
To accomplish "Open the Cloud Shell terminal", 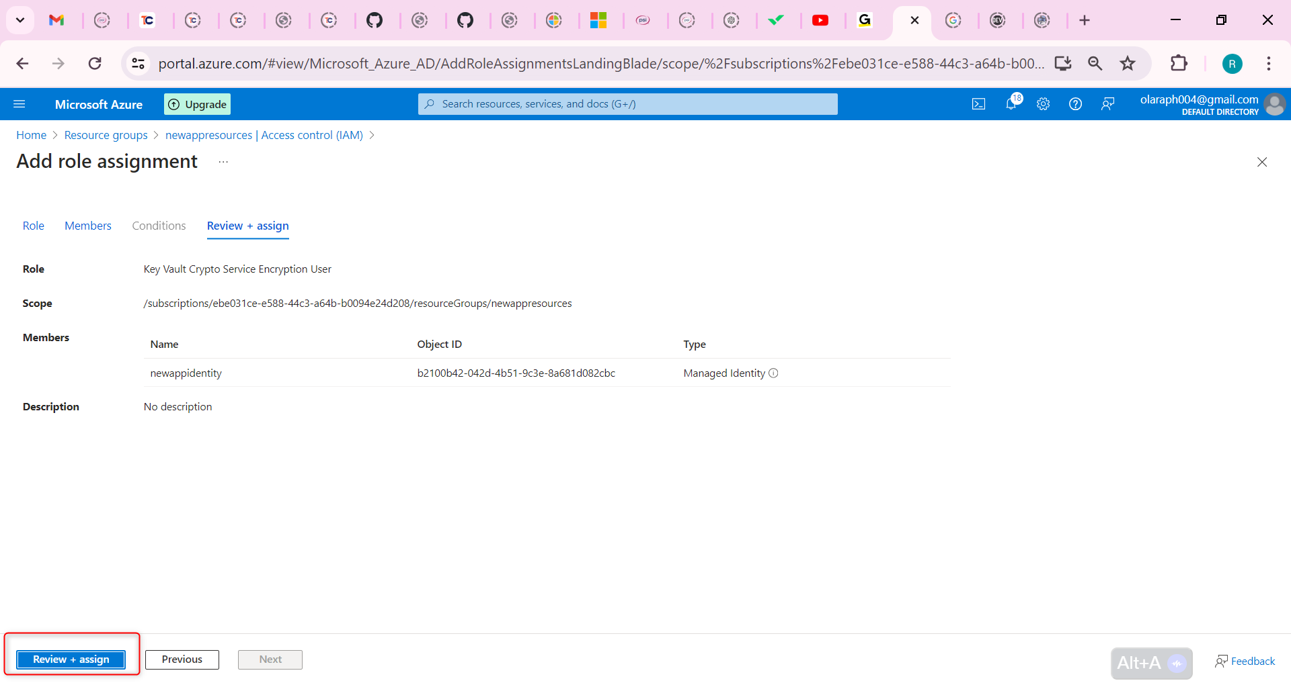I will [978, 103].
